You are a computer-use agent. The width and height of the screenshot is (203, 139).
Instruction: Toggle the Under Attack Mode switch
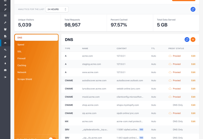52,138
